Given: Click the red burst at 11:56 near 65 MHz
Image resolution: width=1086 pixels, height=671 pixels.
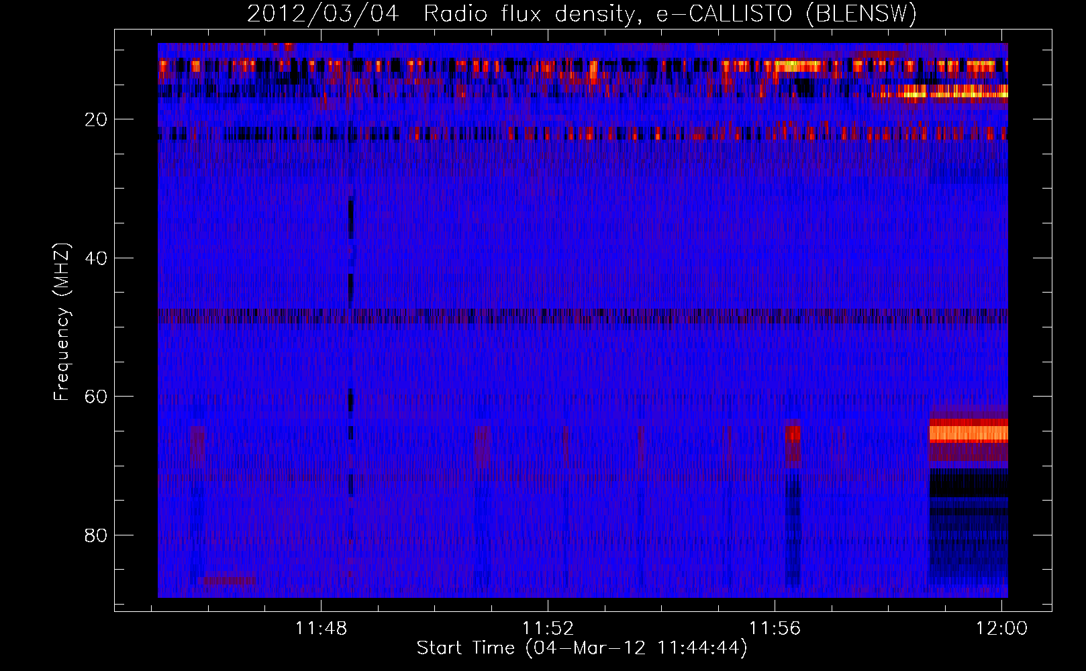Looking at the screenshot, I should coord(793,433).
